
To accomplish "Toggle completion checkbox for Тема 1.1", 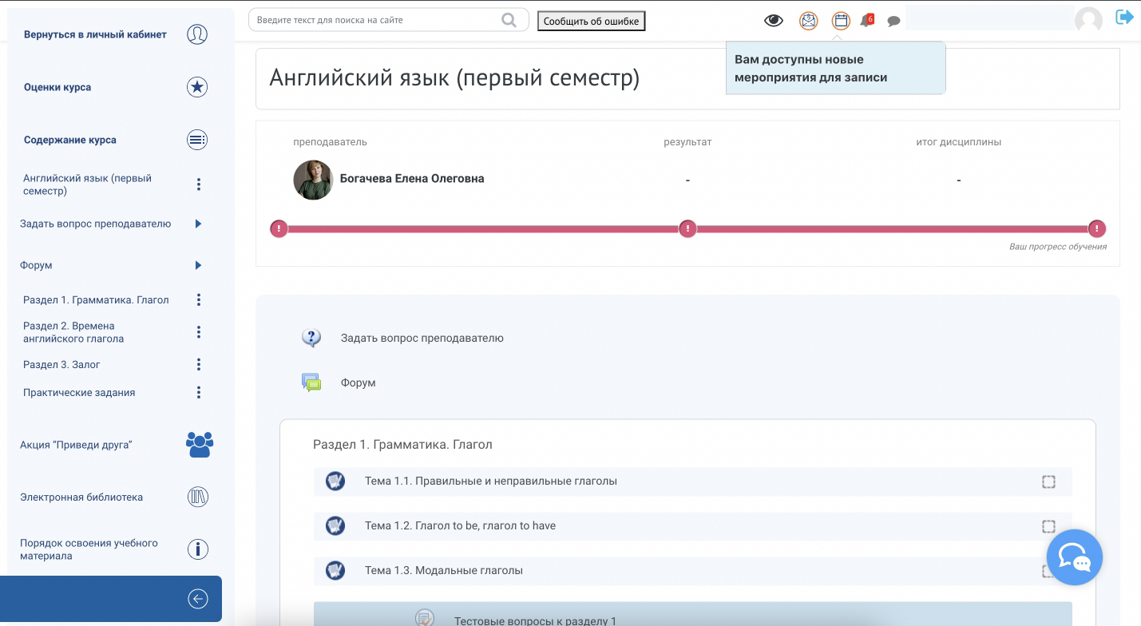I will pos(1048,481).
